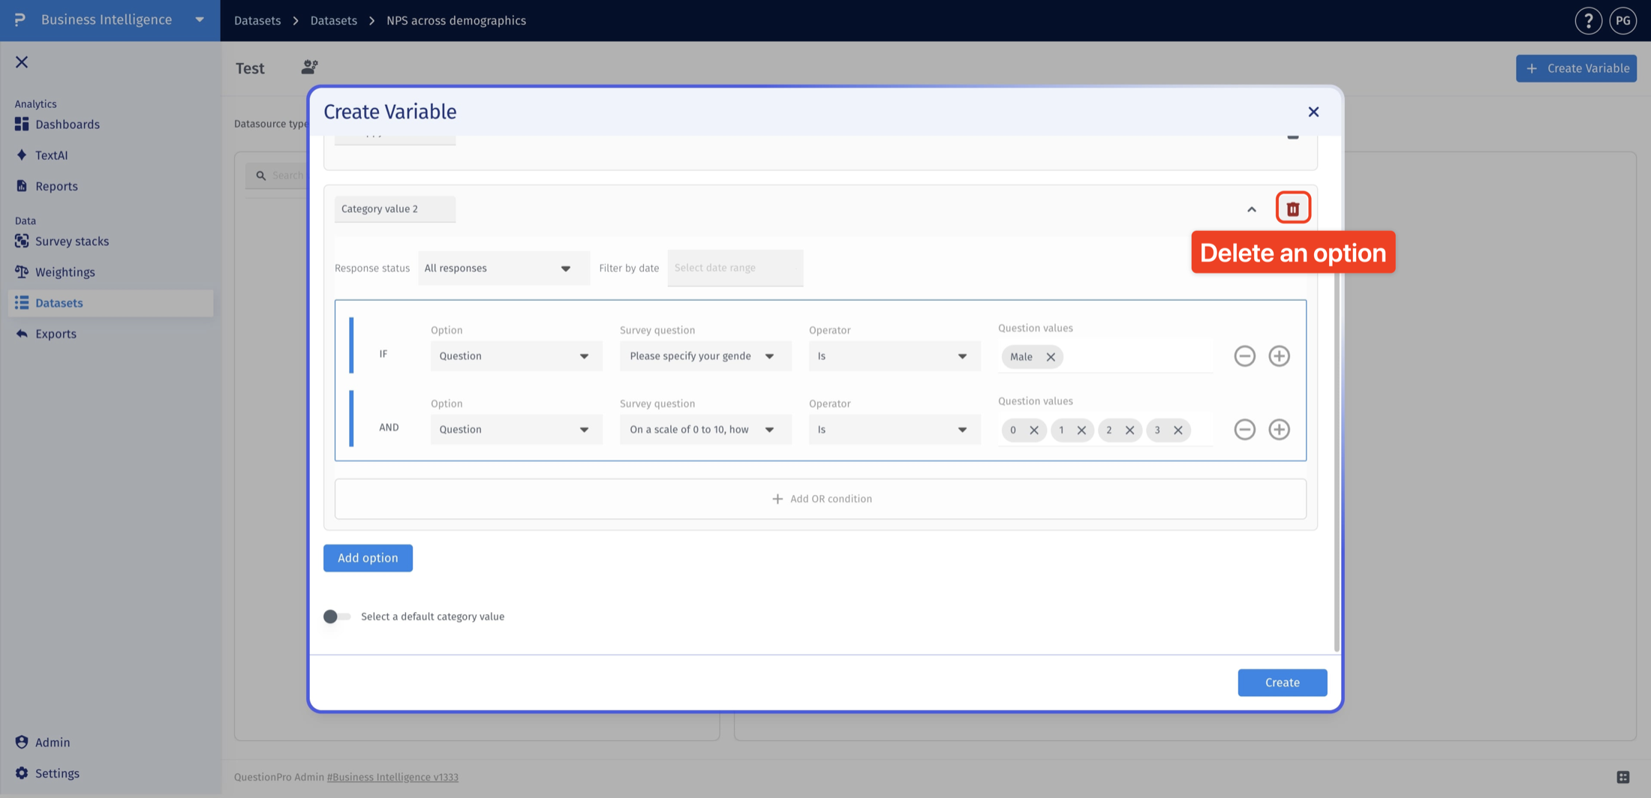The image size is (1651, 798).
Task: Remove question value chip 3
Action: [x=1177, y=430]
